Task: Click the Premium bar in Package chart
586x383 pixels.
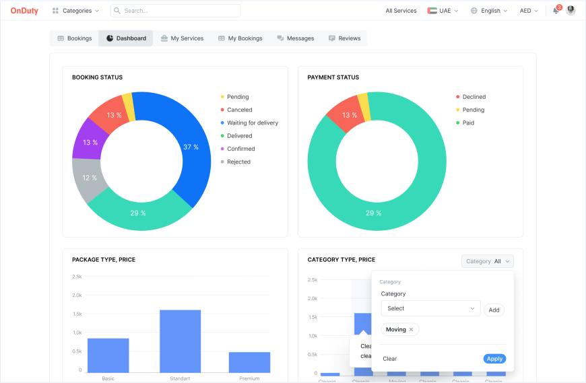Action: pos(249,362)
